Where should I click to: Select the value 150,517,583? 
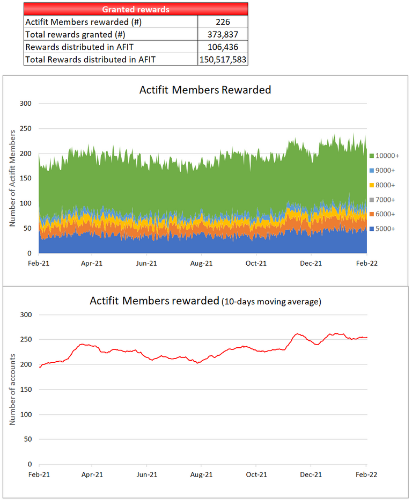[223, 60]
